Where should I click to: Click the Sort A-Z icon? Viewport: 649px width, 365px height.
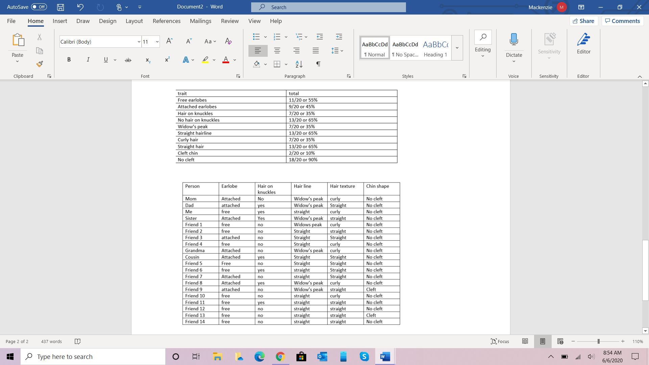pyautogui.click(x=299, y=64)
